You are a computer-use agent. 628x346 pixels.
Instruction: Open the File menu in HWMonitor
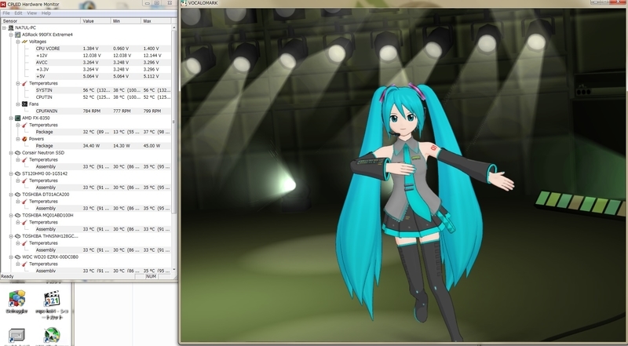point(6,13)
